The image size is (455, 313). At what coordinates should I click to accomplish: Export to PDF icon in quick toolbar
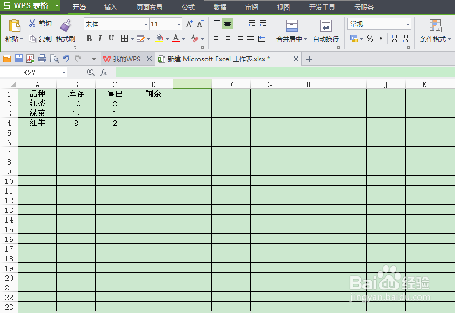pyautogui.click(x=30, y=59)
